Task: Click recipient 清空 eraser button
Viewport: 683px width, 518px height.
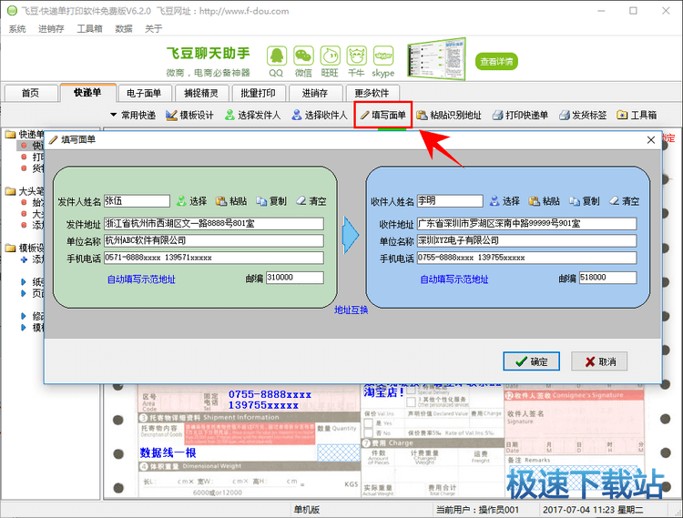Action: pos(624,201)
